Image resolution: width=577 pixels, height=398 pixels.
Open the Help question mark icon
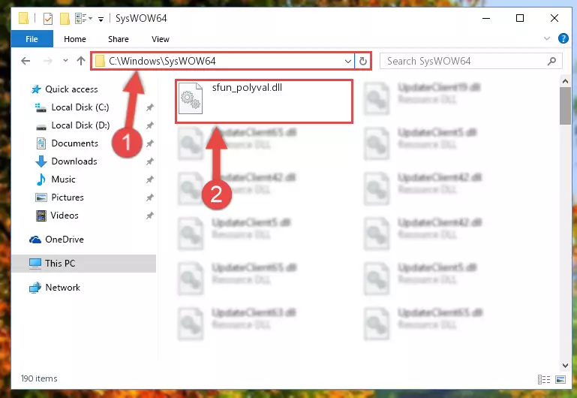pos(563,38)
